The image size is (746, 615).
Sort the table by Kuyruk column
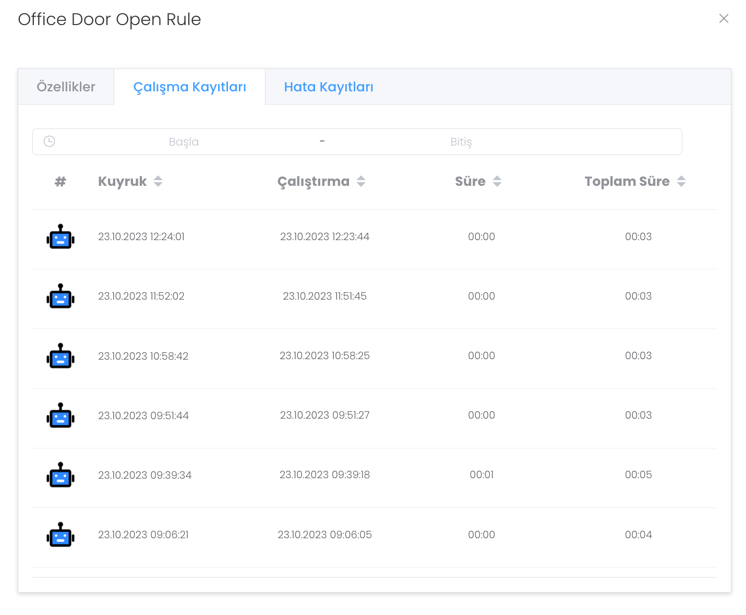click(x=158, y=182)
